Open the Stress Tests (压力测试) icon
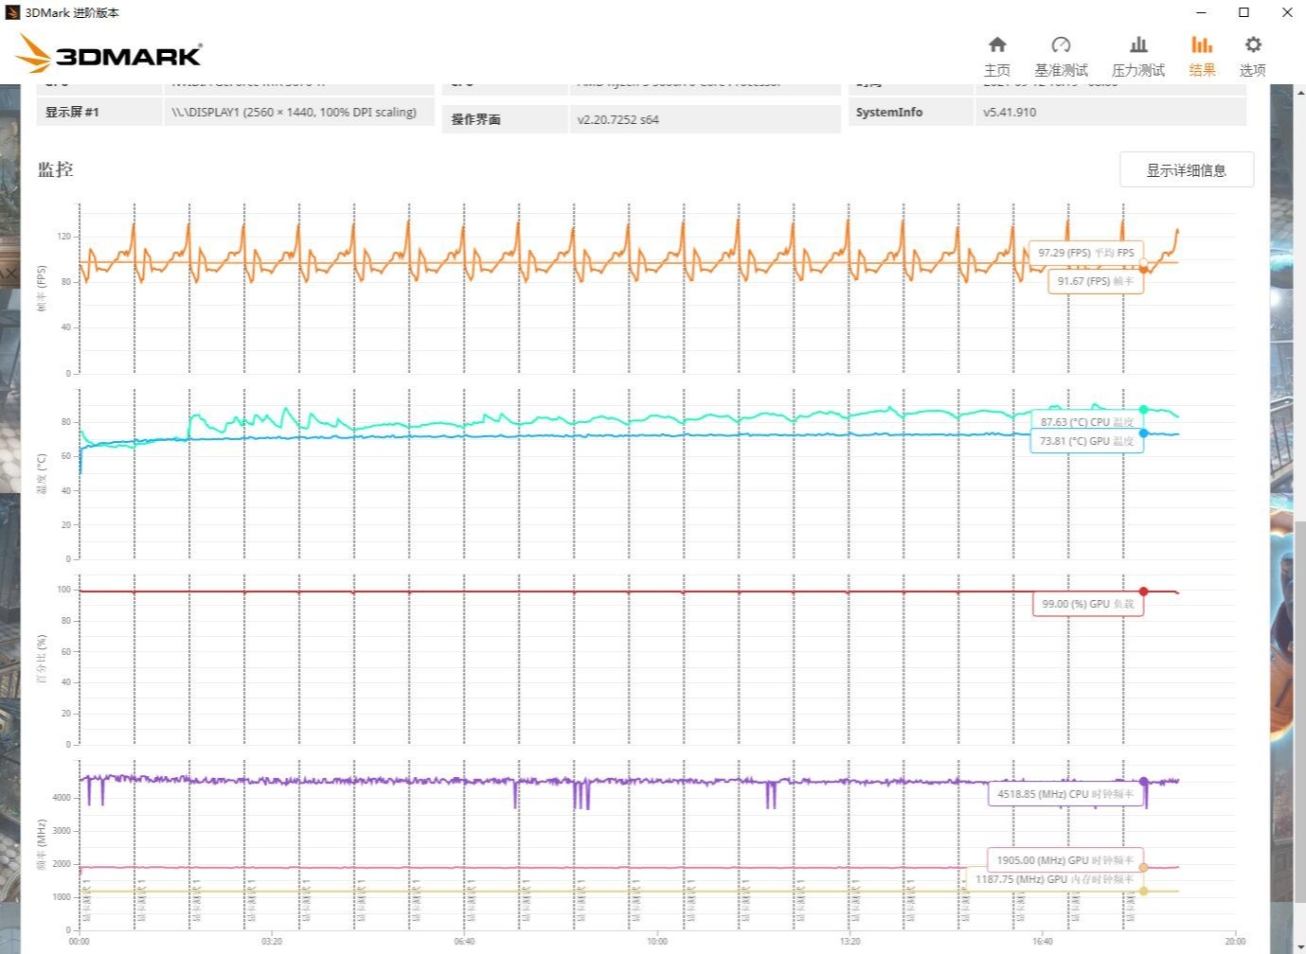Screen dimensions: 1306x954 (1138, 44)
